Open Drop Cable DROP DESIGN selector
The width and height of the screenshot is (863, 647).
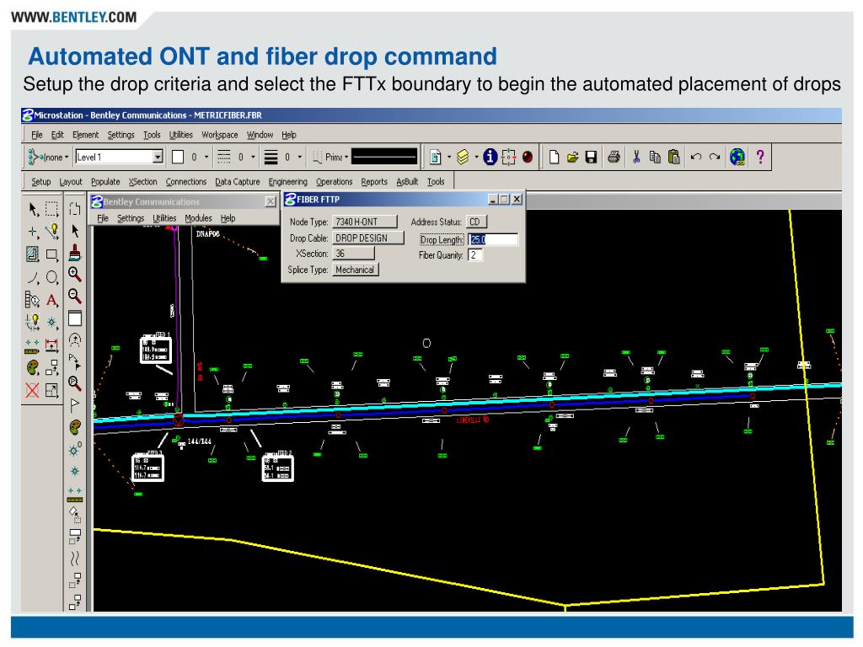[x=368, y=238]
